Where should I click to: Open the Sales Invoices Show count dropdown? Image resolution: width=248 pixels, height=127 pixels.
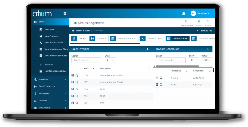pyautogui.click(x=110, y=60)
